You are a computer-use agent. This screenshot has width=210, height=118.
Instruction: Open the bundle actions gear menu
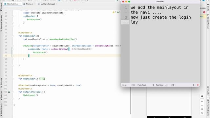[172, 85]
